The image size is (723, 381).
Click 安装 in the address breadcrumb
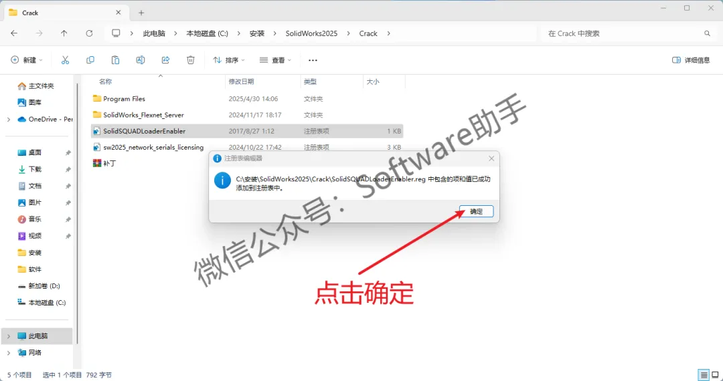click(257, 33)
